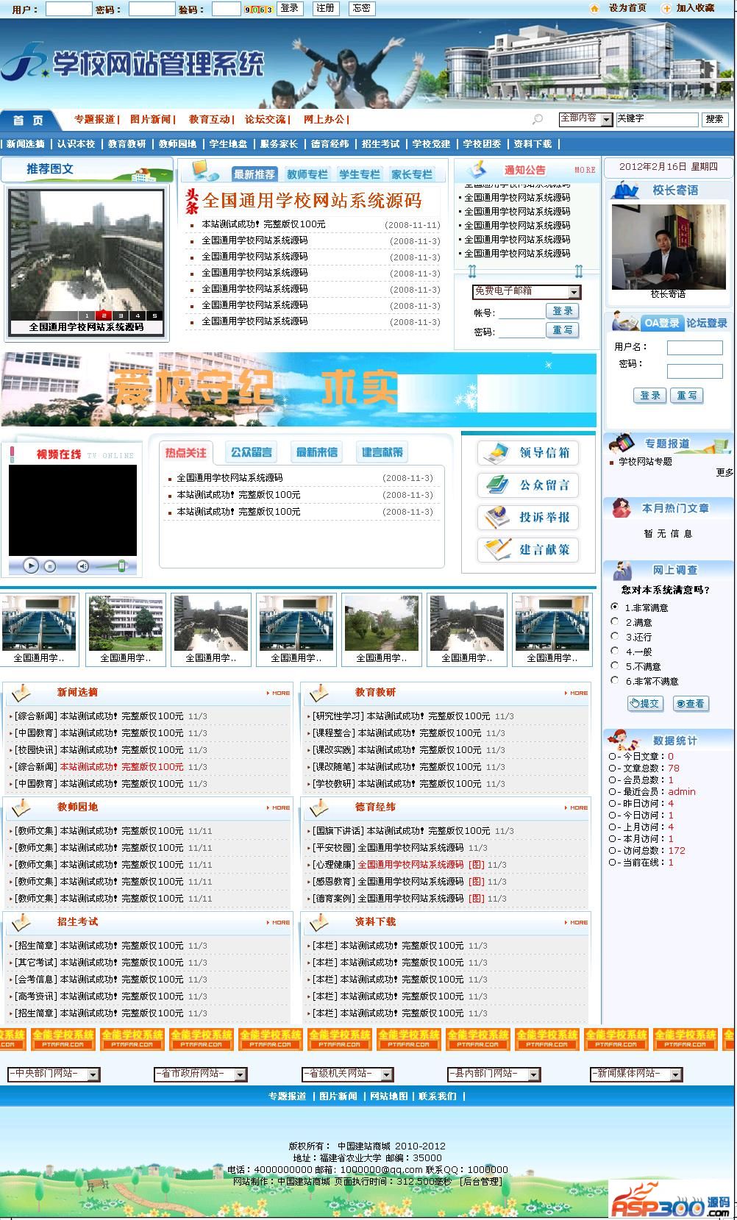The width and height of the screenshot is (737, 1220).
Task: Choose survey option 2.满意
Action: click(x=614, y=621)
